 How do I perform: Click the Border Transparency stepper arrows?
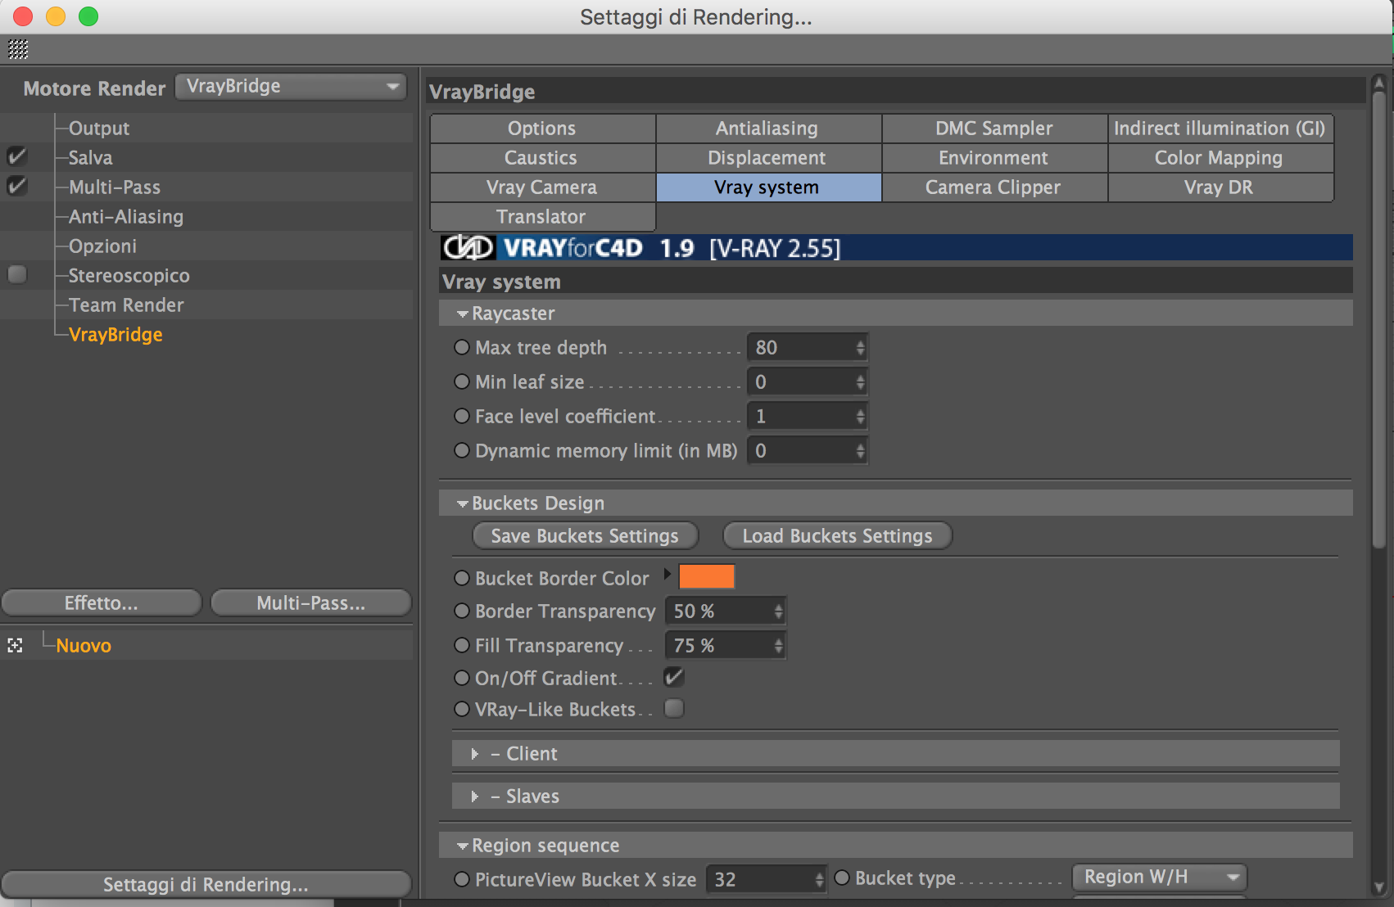click(778, 611)
